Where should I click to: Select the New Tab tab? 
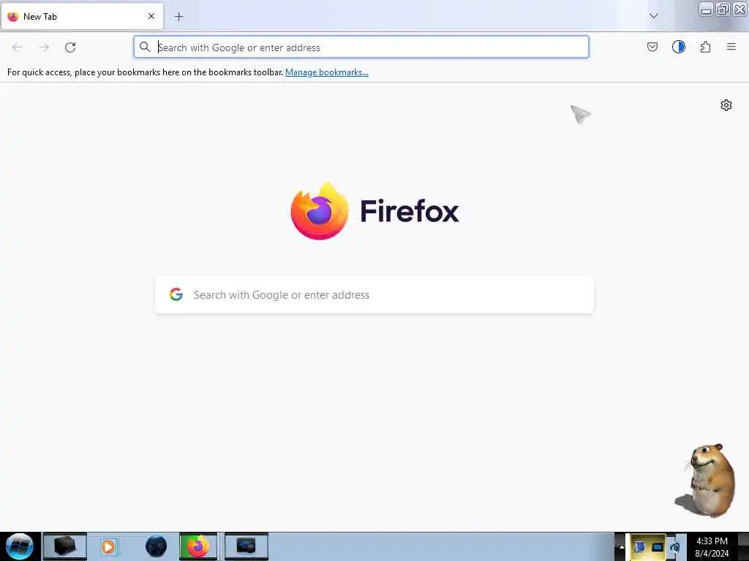click(x=82, y=16)
